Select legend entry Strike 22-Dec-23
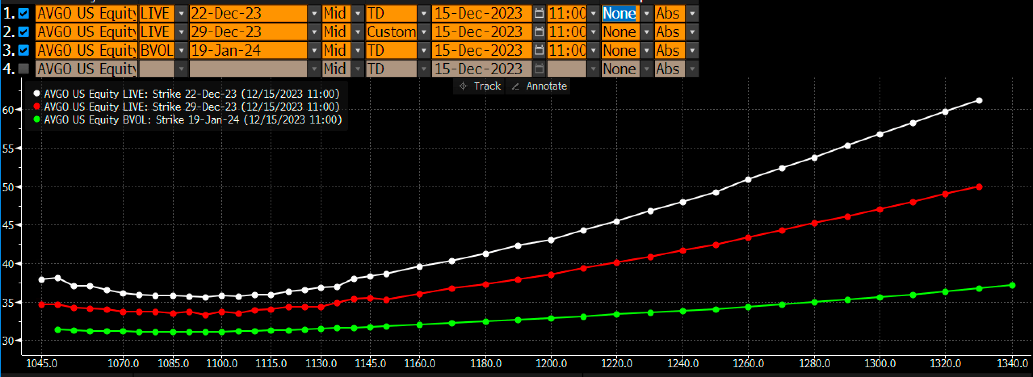 click(x=192, y=94)
